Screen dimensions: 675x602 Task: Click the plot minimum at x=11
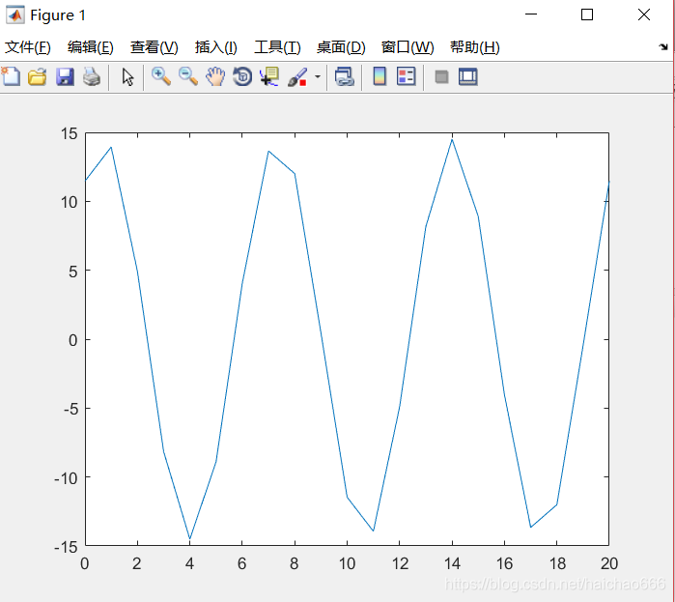click(x=374, y=530)
